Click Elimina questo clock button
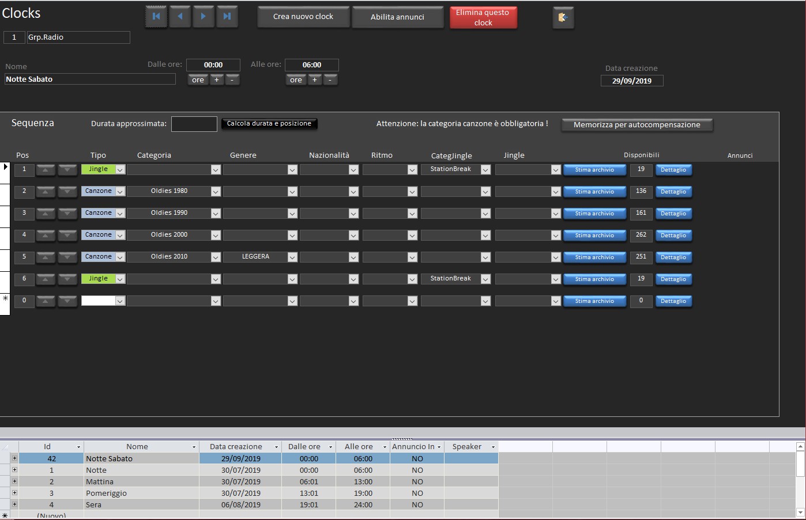 click(483, 17)
